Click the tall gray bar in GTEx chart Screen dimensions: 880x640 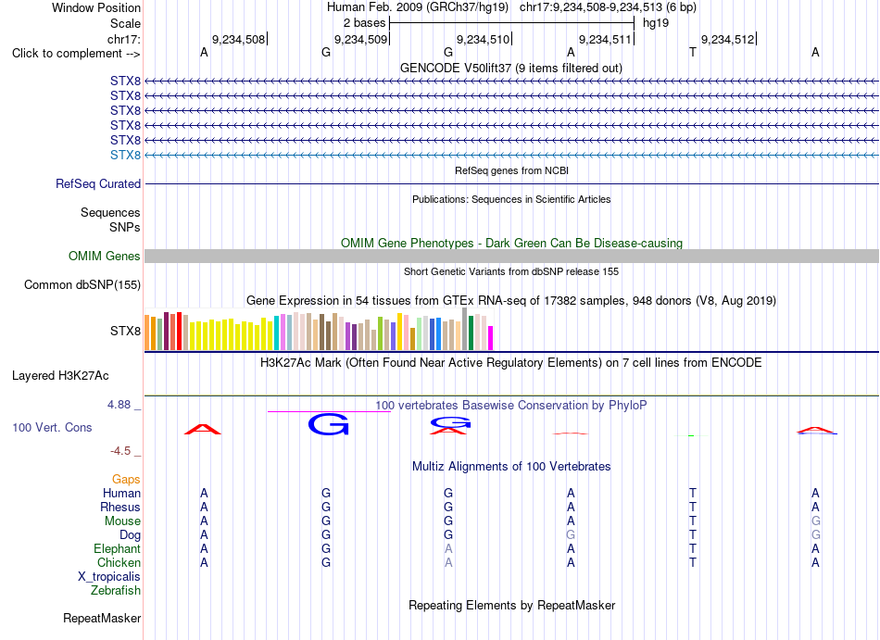pyautogui.click(x=464, y=329)
